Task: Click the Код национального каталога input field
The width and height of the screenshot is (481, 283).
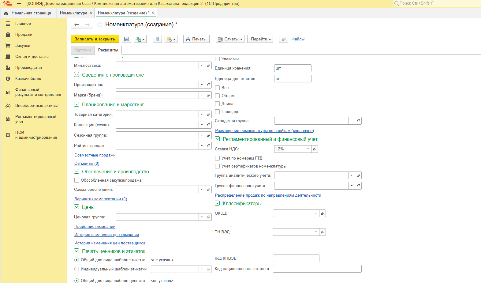Action: click(317, 269)
